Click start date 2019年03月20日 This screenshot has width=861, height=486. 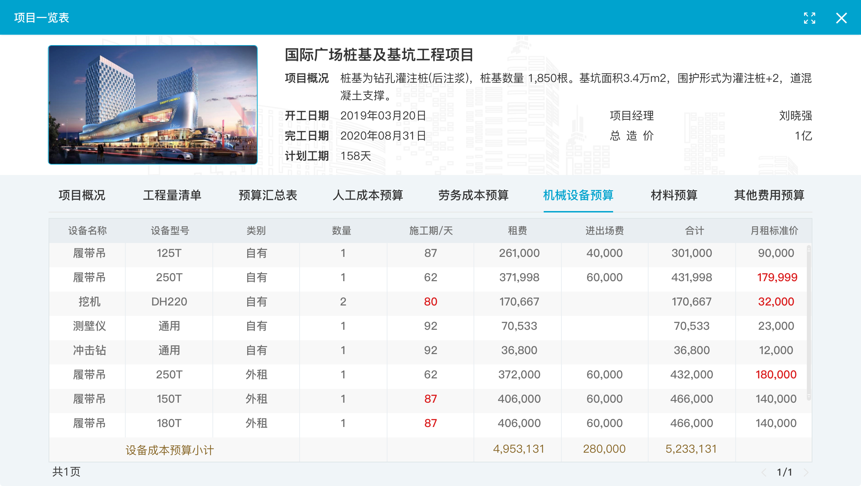click(383, 116)
